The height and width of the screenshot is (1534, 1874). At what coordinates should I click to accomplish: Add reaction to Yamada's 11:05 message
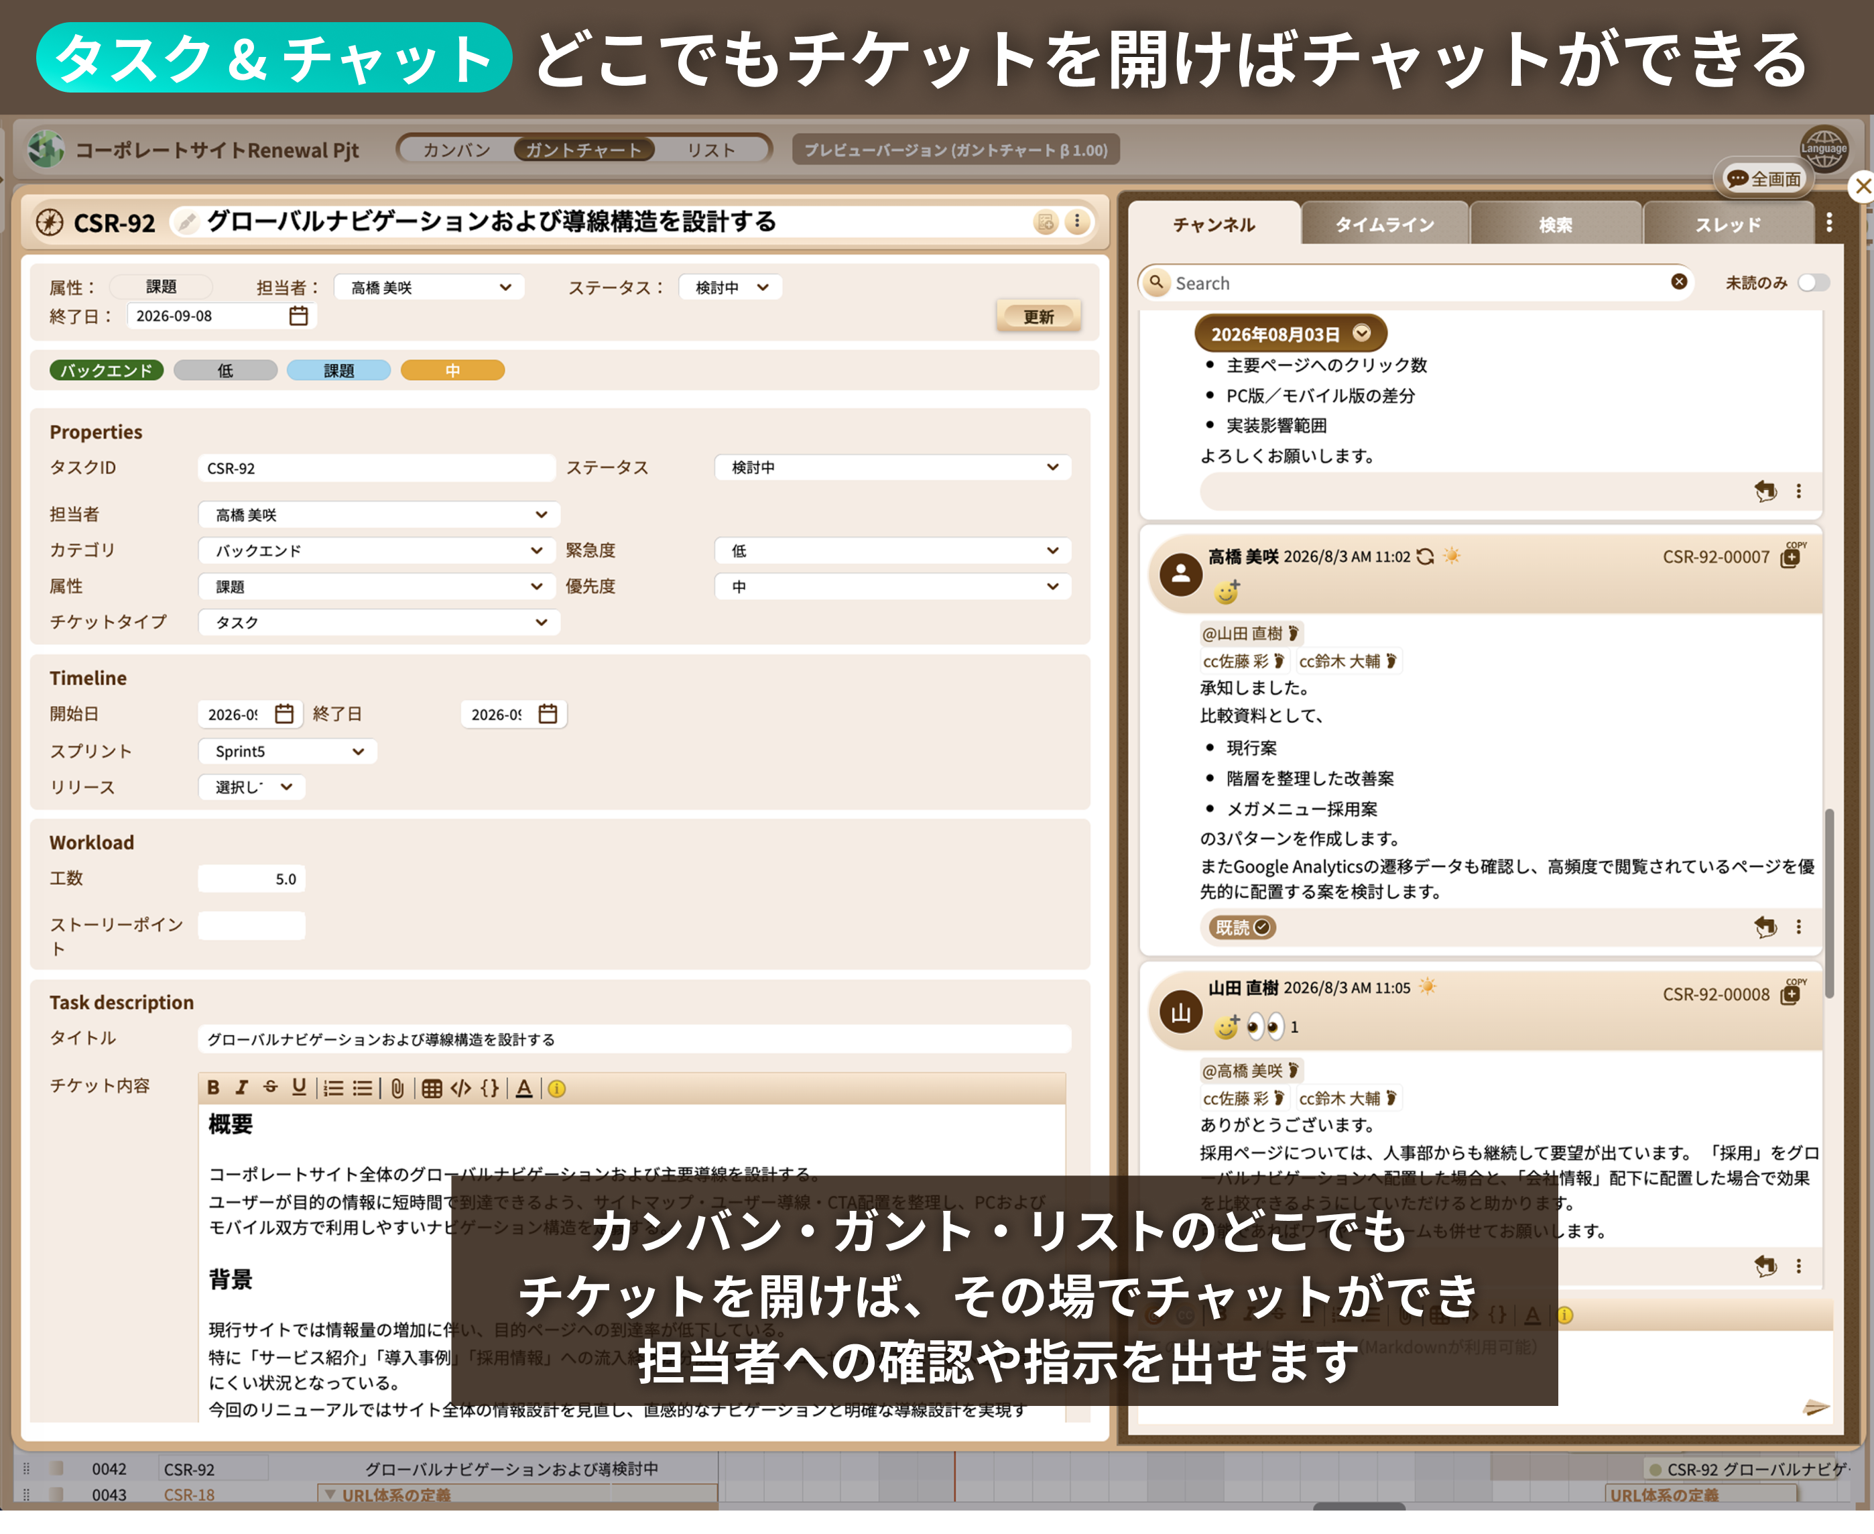[x=1227, y=1026]
